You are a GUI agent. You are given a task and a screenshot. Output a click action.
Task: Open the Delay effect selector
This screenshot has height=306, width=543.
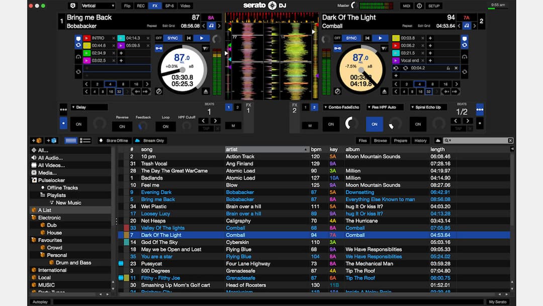[x=89, y=107]
